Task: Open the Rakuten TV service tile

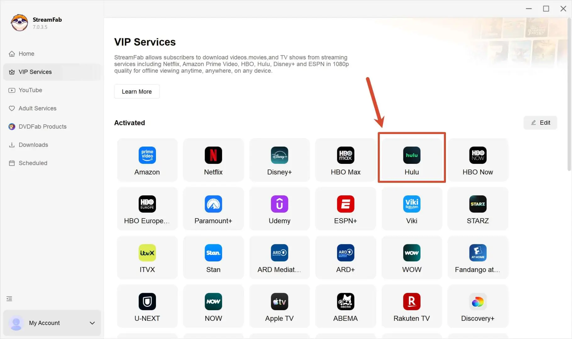Action: [x=412, y=306]
